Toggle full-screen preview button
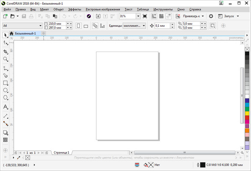 pyautogui.click(x=145, y=16)
